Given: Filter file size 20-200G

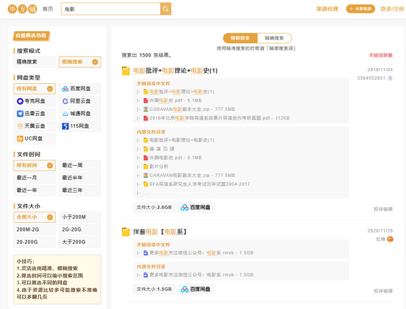Looking at the screenshot, I should tap(35, 242).
